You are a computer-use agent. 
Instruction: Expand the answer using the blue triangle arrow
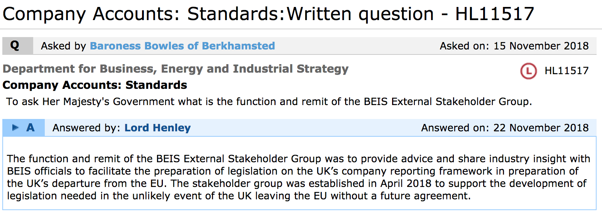[x=15, y=127]
